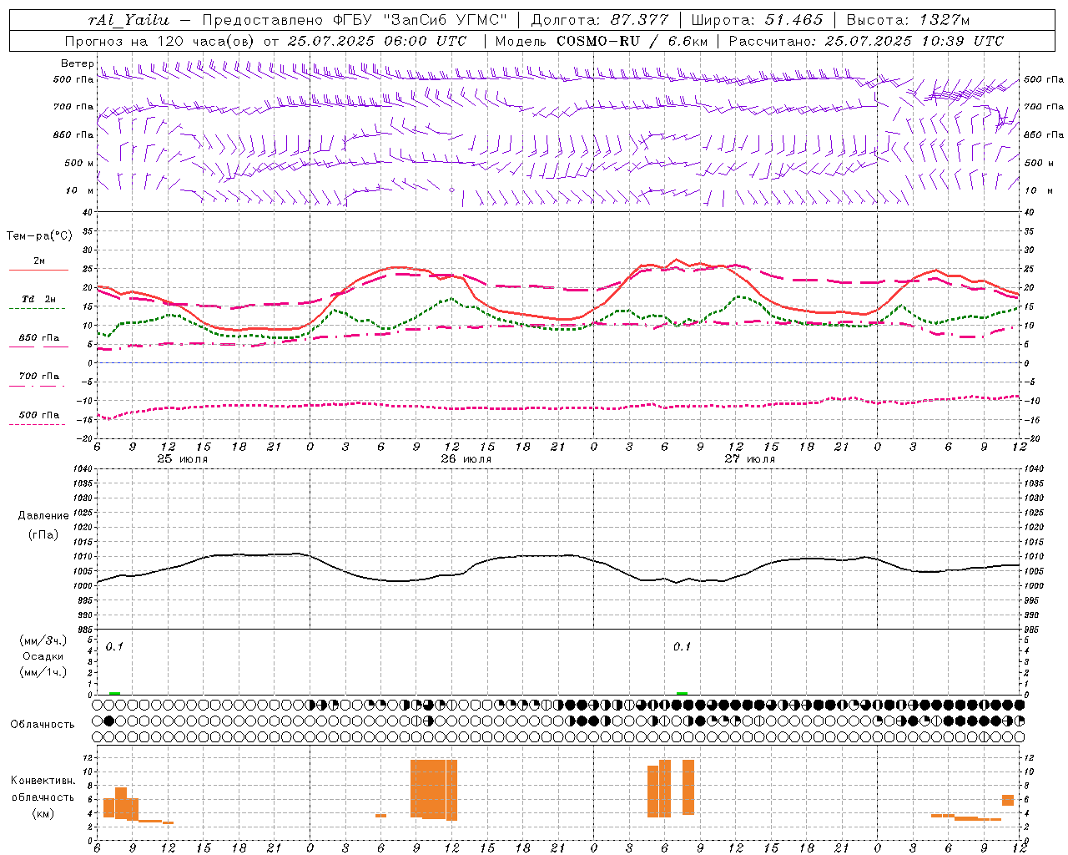
Task: Click the green precipitation bar on 27 июля
Action: (x=682, y=693)
